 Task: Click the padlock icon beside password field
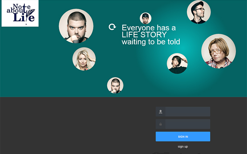point(161,124)
